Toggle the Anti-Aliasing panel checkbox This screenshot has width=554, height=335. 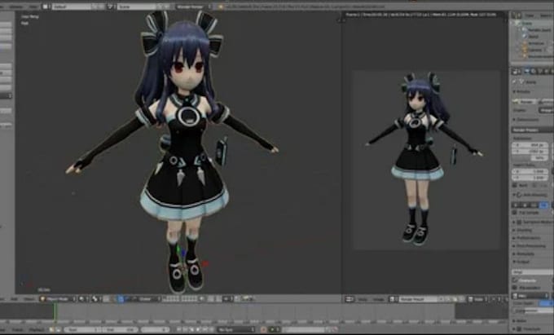pos(519,195)
